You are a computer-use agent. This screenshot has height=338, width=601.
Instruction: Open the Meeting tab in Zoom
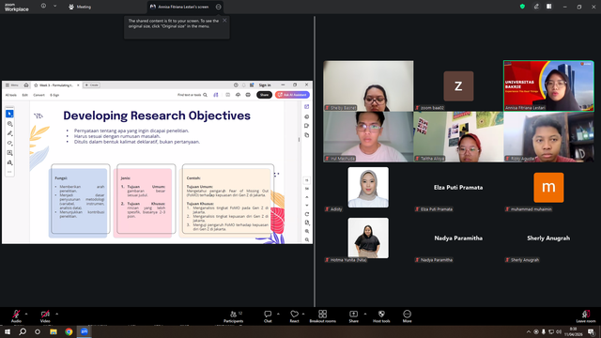[x=80, y=7]
